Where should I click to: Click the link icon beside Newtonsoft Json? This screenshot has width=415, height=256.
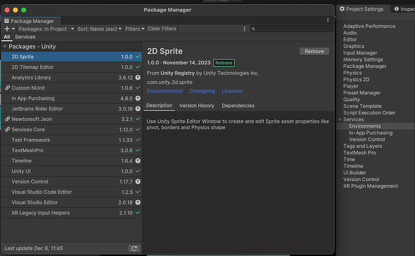click(x=7, y=119)
